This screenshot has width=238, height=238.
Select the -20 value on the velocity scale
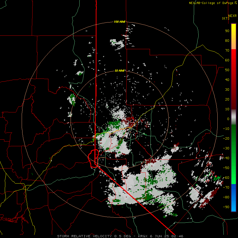[226, 138]
